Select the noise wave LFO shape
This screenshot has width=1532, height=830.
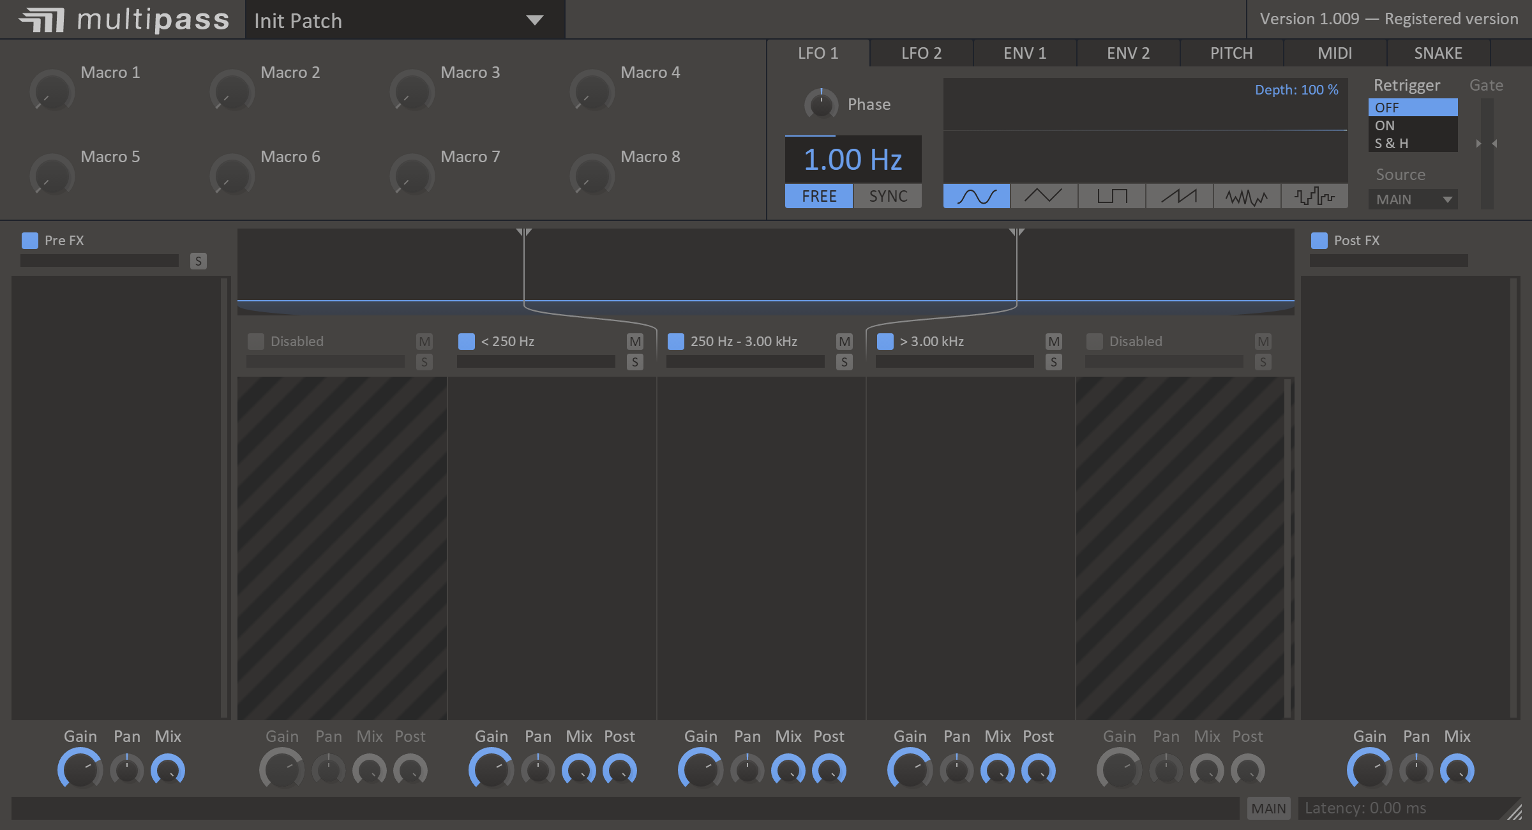pyautogui.click(x=1246, y=196)
